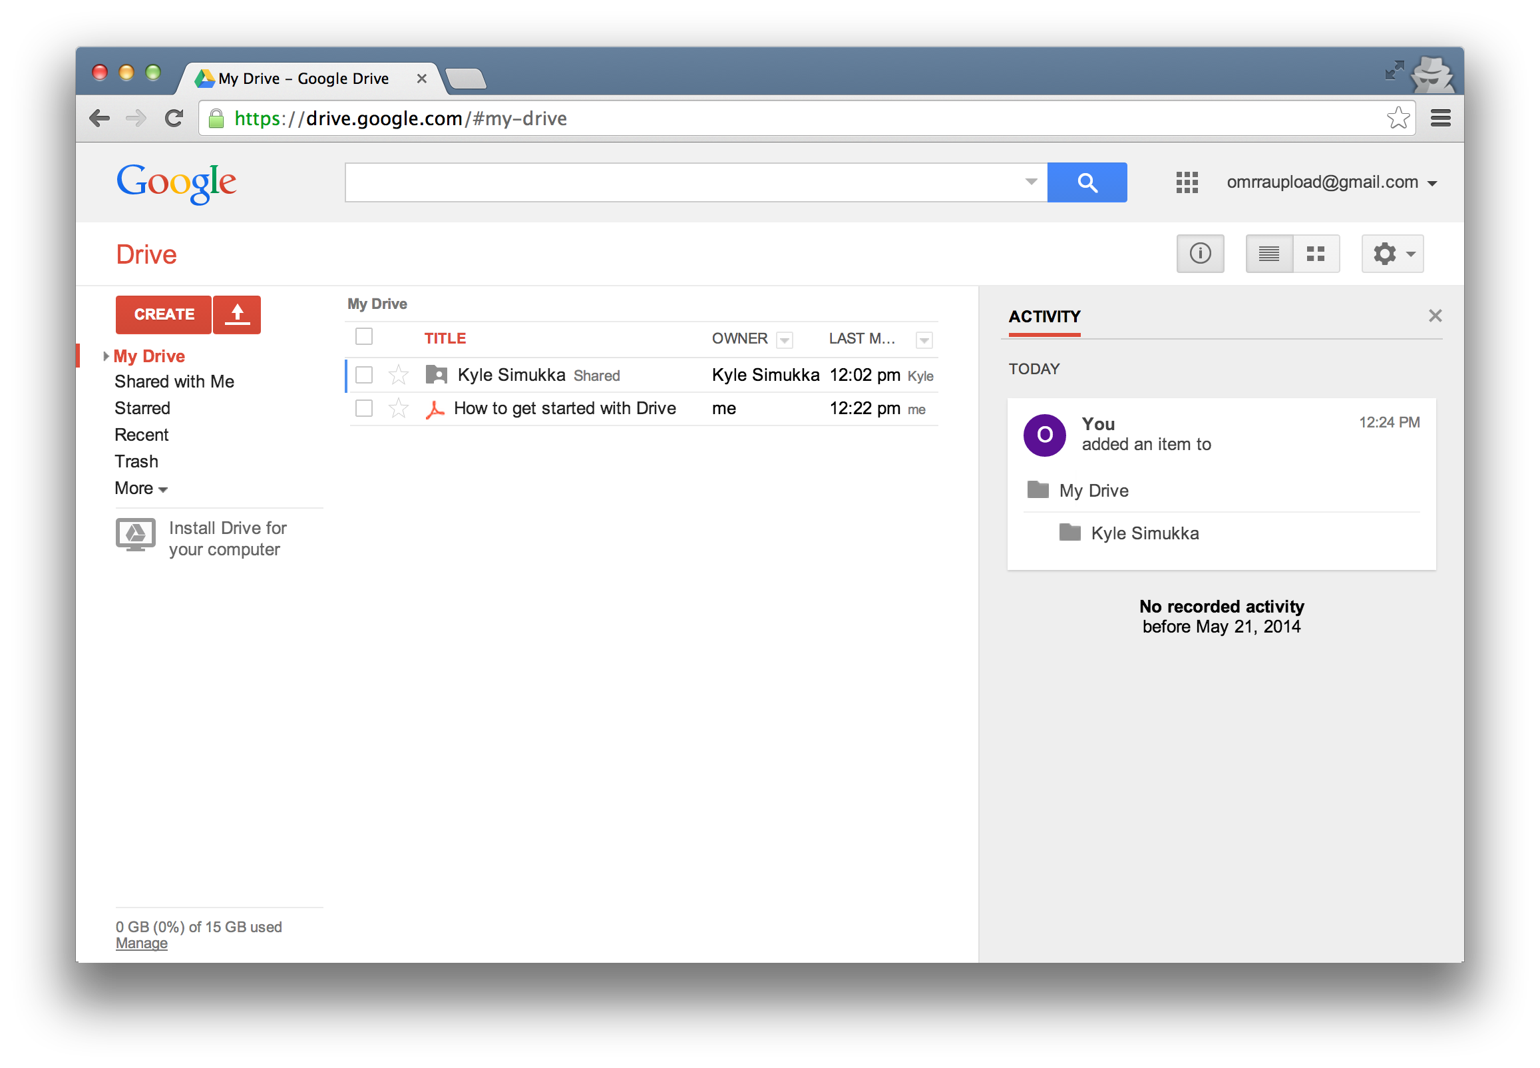
Task: Click the blue search magnifier button
Action: (x=1087, y=182)
